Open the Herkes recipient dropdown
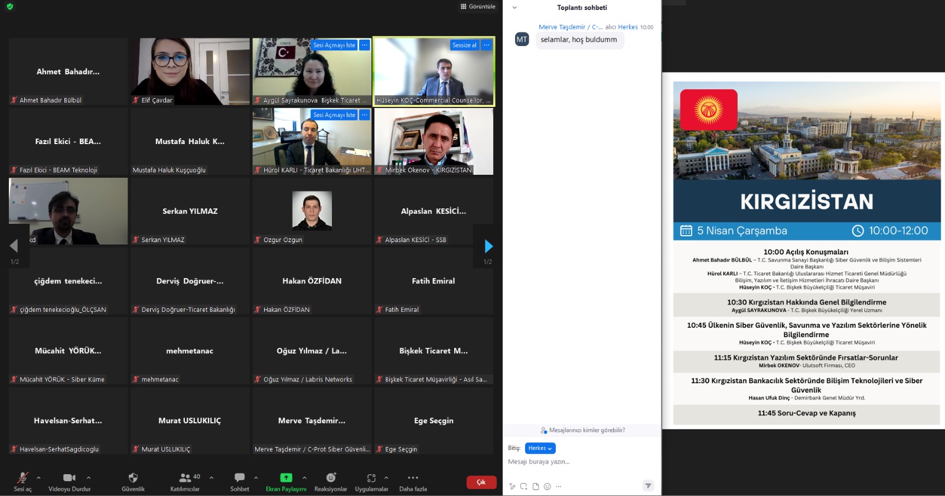 [540, 448]
